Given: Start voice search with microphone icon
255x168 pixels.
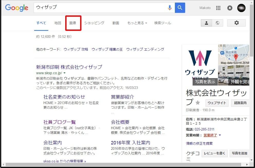Looking at the screenshot, I should [170, 8].
